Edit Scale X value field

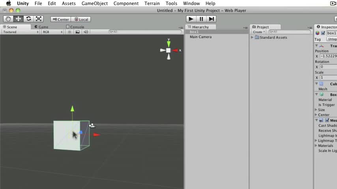[x=328, y=78]
